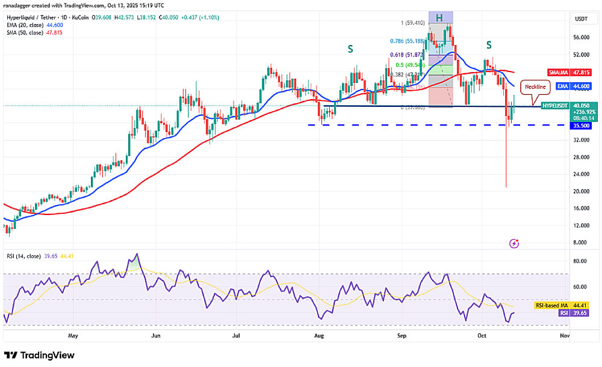The width and height of the screenshot is (602, 367).
Task: Select the red Neckline callout annotation
Action: tap(536, 86)
